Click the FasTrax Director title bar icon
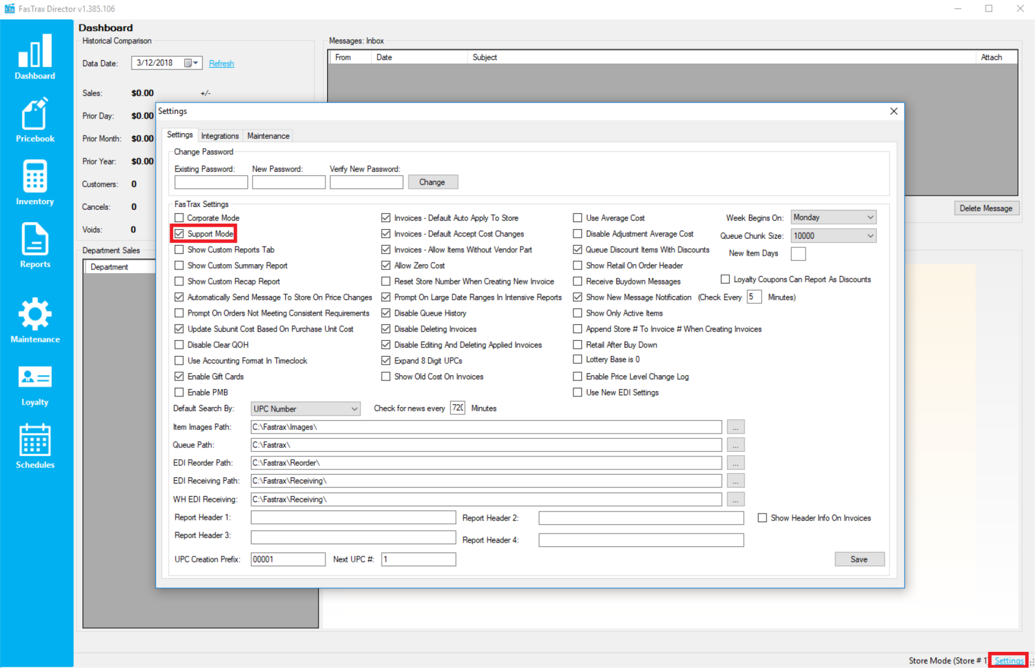Viewport: 1035px width, 668px height. tap(10, 9)
